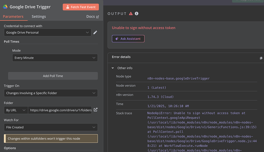Change folder By URL selector
Image resolution: width=264 pixels, height=152 pixels.
pyautogui.click(x=16, y=110)
